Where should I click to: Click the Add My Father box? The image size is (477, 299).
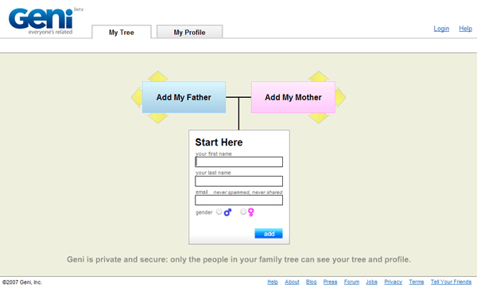point(184,97)
